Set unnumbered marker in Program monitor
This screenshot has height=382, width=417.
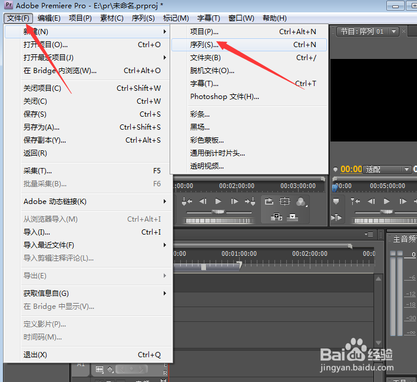point(336,202)
